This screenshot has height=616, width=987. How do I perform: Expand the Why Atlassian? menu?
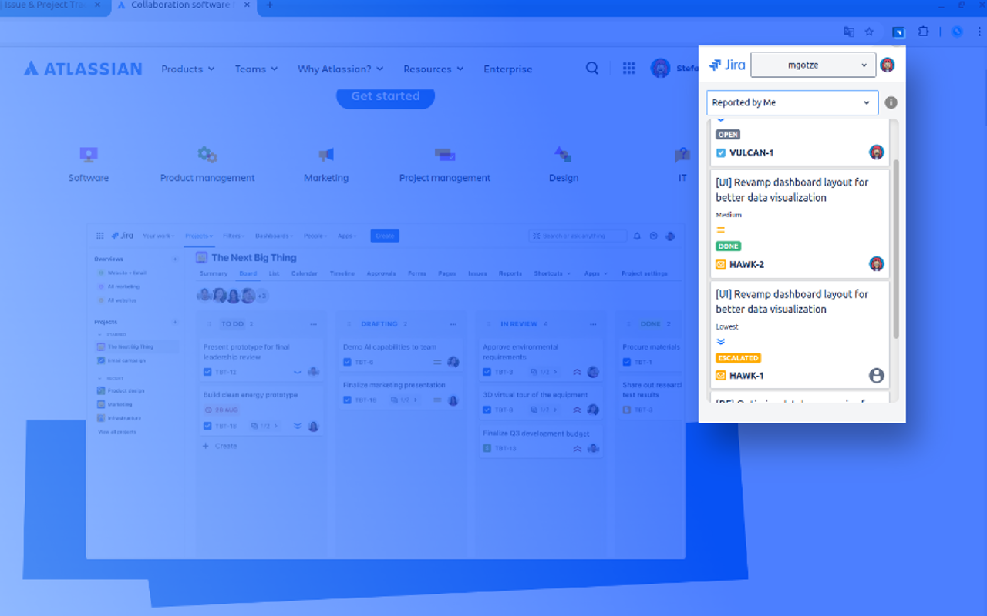coord(340,69)
